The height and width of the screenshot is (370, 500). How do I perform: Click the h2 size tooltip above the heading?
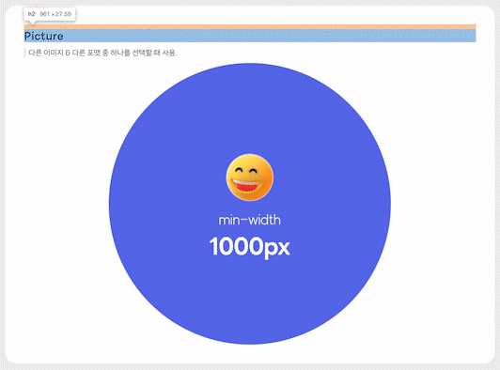click(x=50, y=14)
